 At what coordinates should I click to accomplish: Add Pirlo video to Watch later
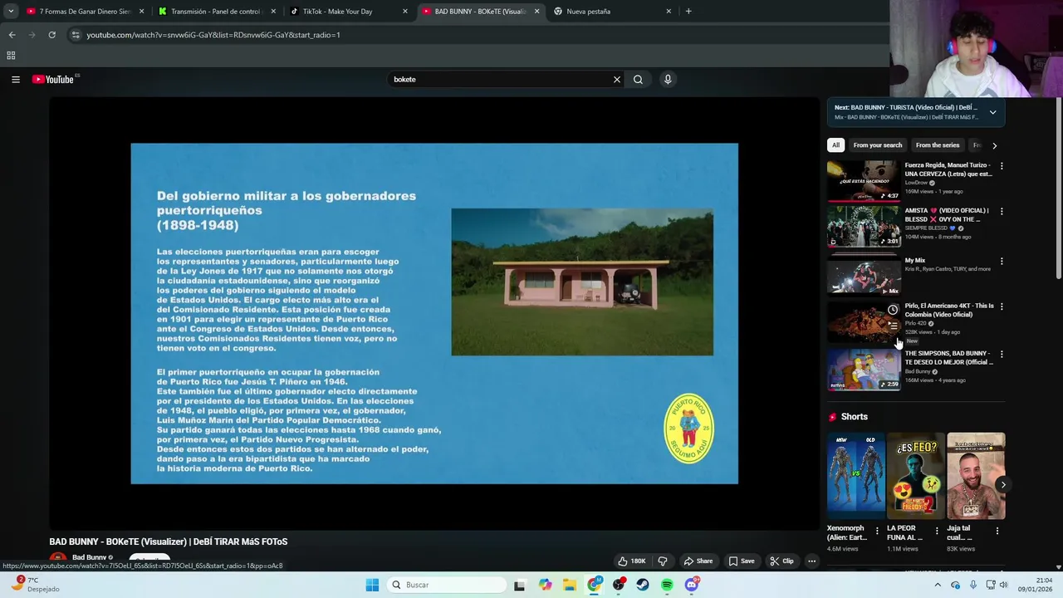click(893, 310)
